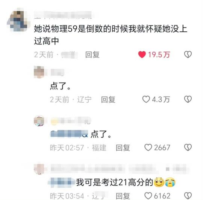Reply to the comment posted 昨天 03:54
The width and height of the screenshot is (203, 200).
click(123, 196)
